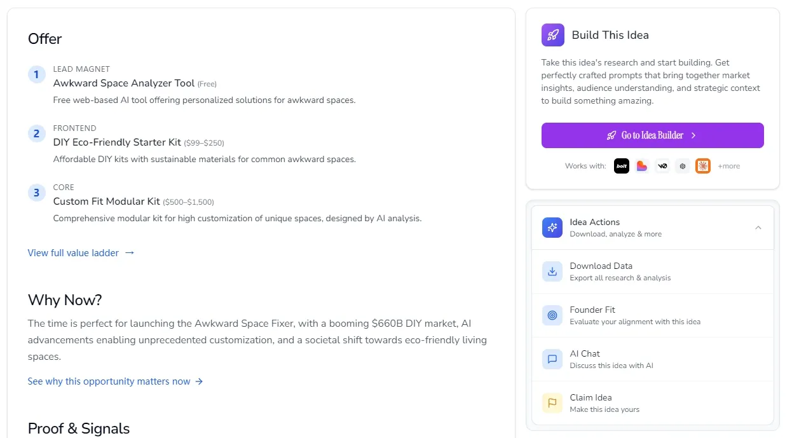Image resolution: width=792 pixels, height=438 pixels.
Task: Click the number 1 Lead Magnet badge
Action: 36,74
